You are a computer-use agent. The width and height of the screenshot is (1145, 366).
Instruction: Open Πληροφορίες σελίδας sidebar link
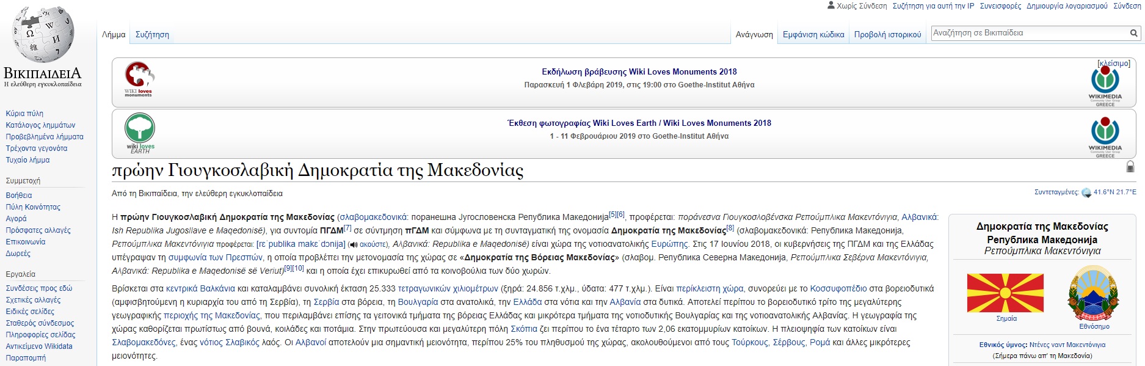point(40,335)
